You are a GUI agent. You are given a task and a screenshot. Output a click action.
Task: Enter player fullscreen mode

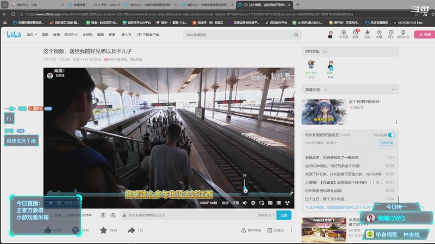pos(287,203)
